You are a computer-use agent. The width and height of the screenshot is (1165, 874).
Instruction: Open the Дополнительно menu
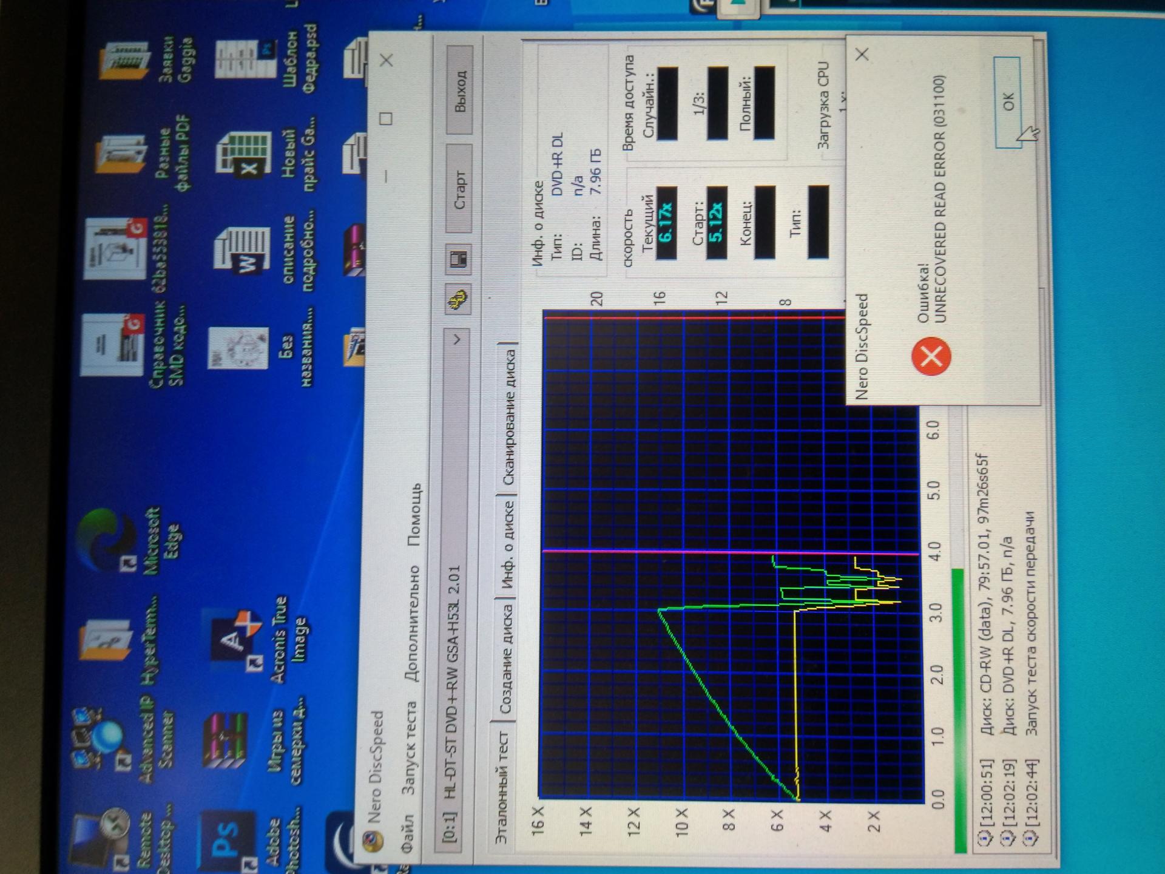click(x=413, y=623)
